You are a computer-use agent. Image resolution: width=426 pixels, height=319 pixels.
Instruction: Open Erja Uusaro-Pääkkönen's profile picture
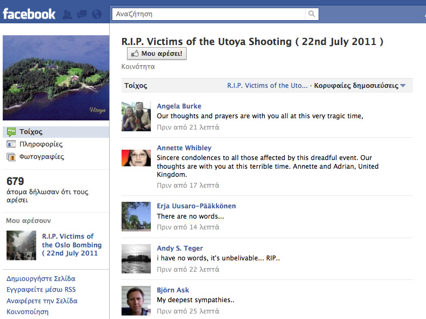136,216
